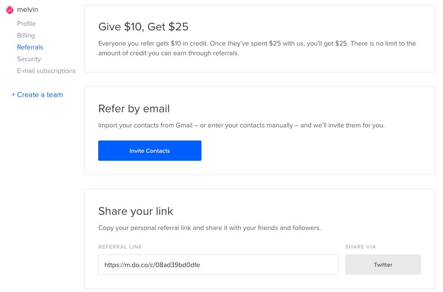The image size is (443, 292).
Task: Click the SHARE VIA label
Action: coord(360,247)
